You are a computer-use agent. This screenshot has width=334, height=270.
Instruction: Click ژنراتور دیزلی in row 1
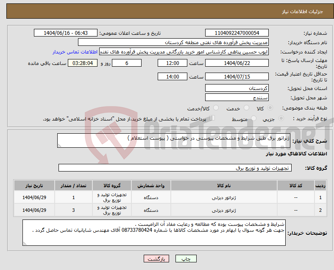pos(224,198)
